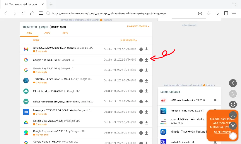This screenshot has height=144, width=241.
Task: Open Google App 13.40.13 link
Action: [x=45, y=60]
